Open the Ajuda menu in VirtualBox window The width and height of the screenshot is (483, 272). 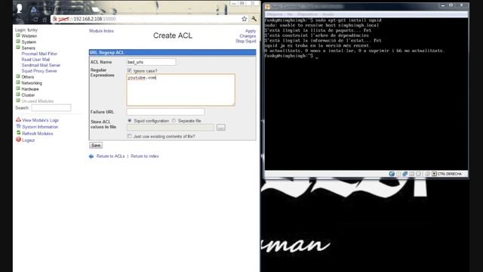328,14
